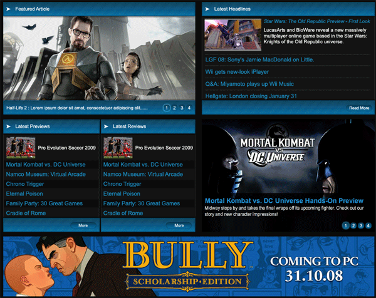Click the Half-Life 2 featured image
Image resolution: width=376 pixels, height=298 pixels.
tap(99, 58)
